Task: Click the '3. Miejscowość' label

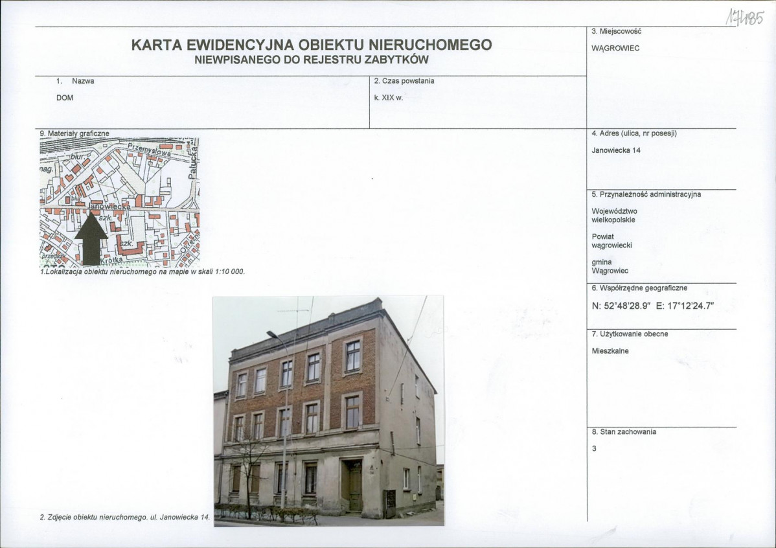Action: [x=616, y=31]
